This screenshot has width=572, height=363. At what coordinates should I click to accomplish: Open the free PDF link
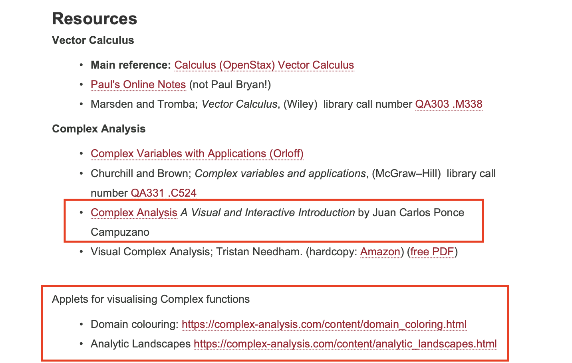click(432, 252)
